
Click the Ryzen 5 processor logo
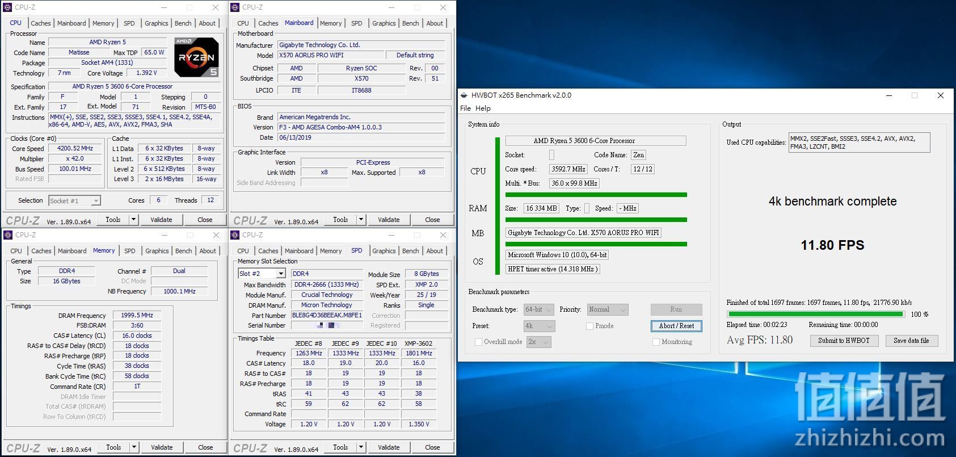click(x=196, y=57)
